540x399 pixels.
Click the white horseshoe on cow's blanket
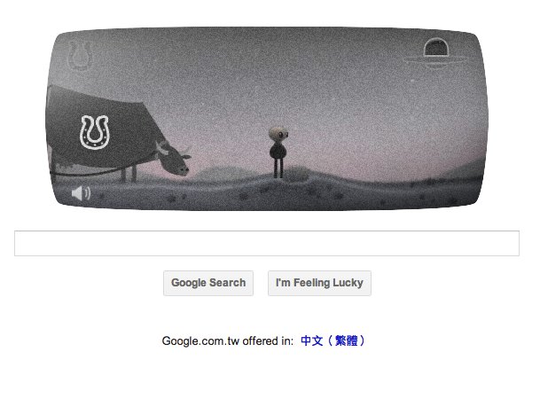click(x=95, y=132)
